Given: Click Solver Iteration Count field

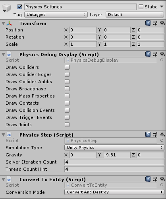Looking at the screenshot, I should click(114, 162).
